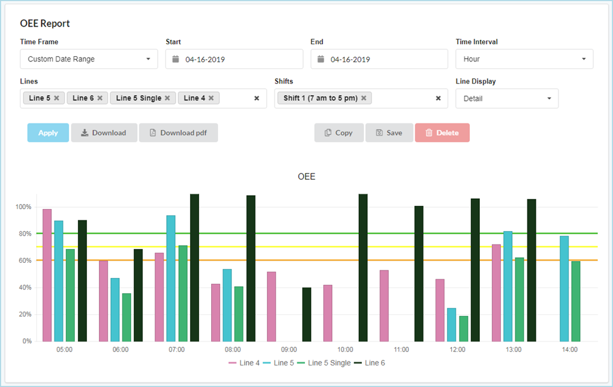Screen dimensions: 613x387
Task: Delete the saved report
Action: (442, 133)
